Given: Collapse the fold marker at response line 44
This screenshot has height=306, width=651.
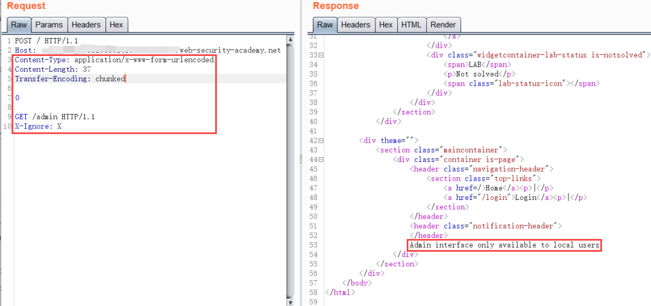Looking at the screenshot, I should (321, 160).
